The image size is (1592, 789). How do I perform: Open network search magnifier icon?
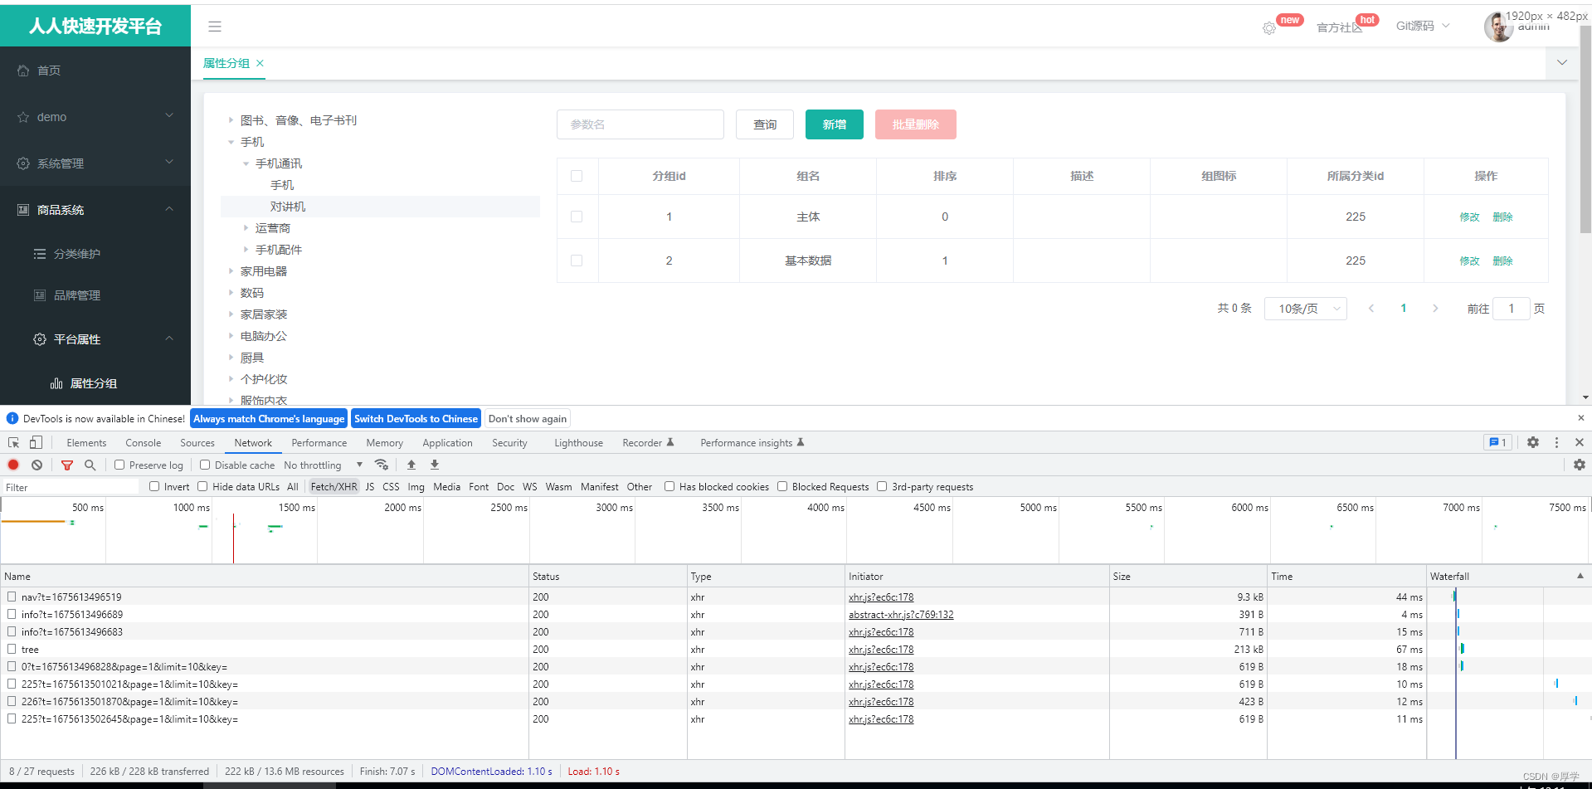[x=90, y=465]
